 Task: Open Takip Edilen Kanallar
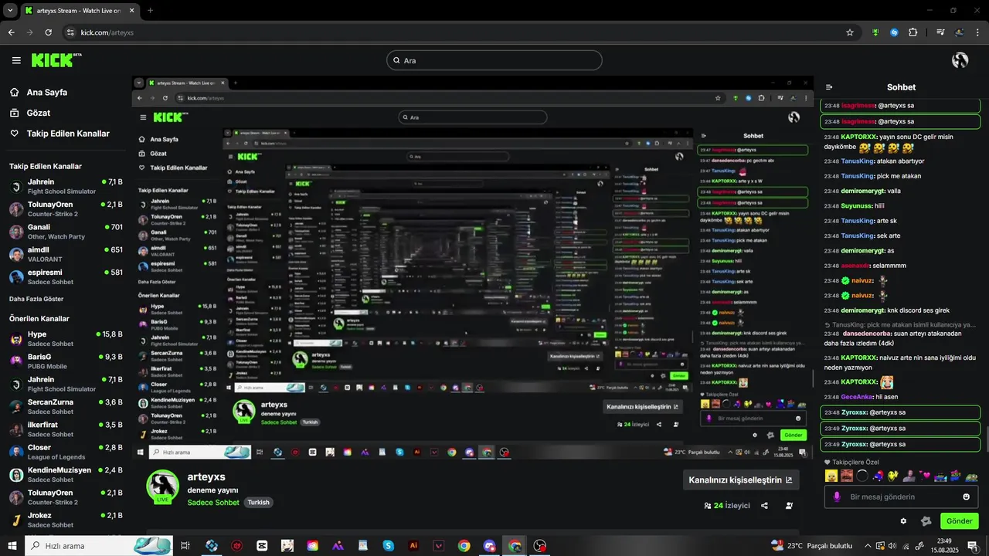[68, 134]
